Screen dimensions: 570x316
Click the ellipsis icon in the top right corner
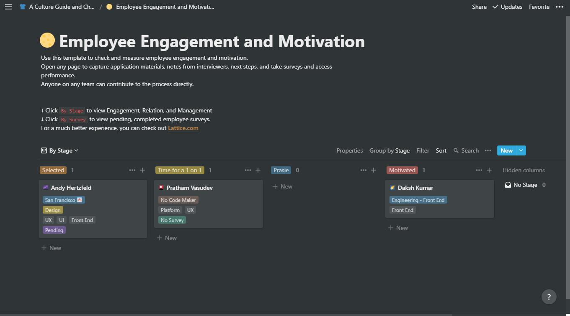tap(559, 6)
